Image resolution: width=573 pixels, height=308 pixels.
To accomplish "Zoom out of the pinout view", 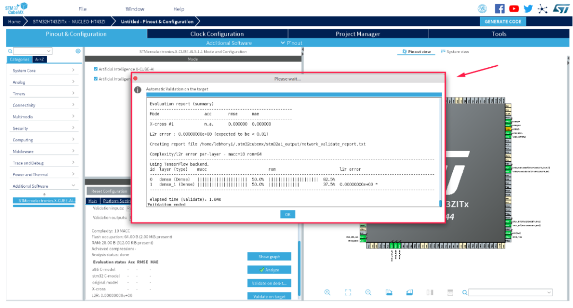I will point(368,292).
